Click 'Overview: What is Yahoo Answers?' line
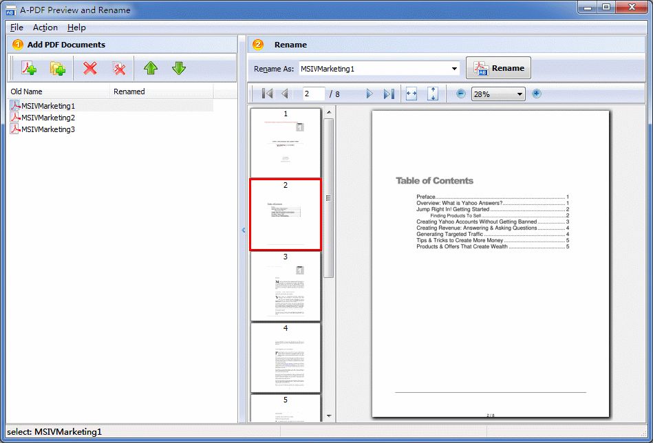The height and width of the screenshot is (443, 653). click(493, 203)
